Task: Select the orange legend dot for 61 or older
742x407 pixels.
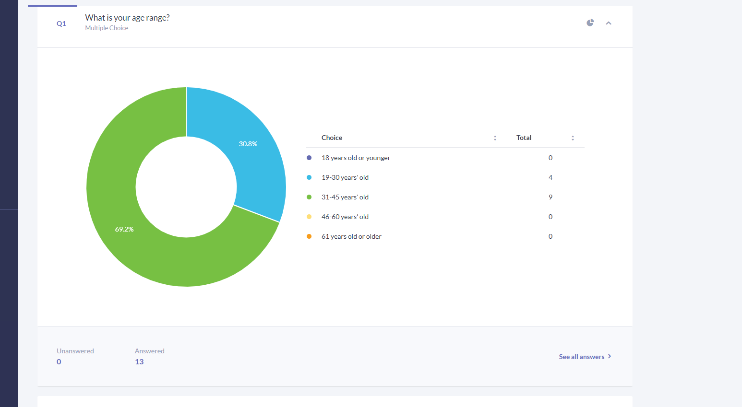Action: pos(309,236)
